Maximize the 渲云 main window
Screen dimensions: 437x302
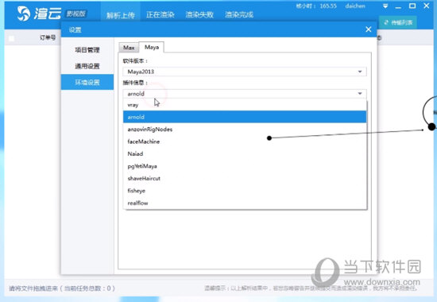412,6
